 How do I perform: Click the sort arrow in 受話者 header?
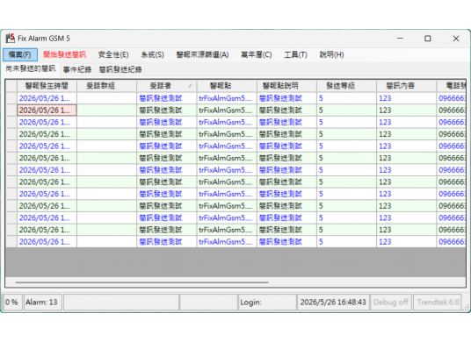click(190, 86)
